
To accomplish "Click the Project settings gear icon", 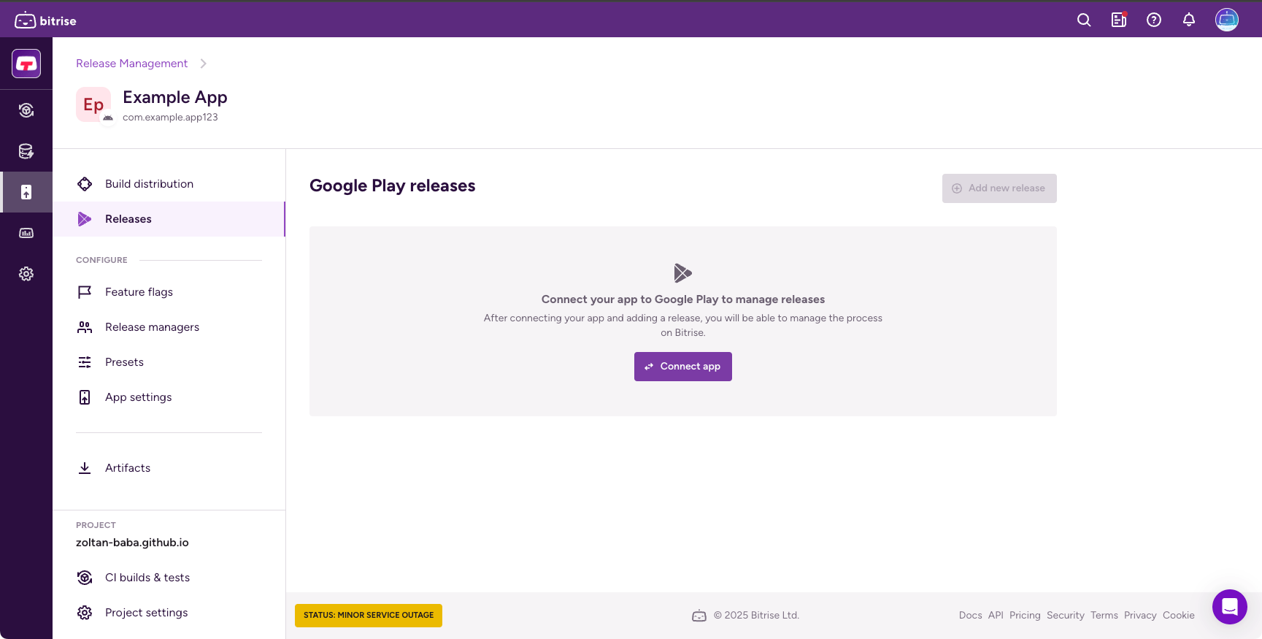I will [85, 613].
